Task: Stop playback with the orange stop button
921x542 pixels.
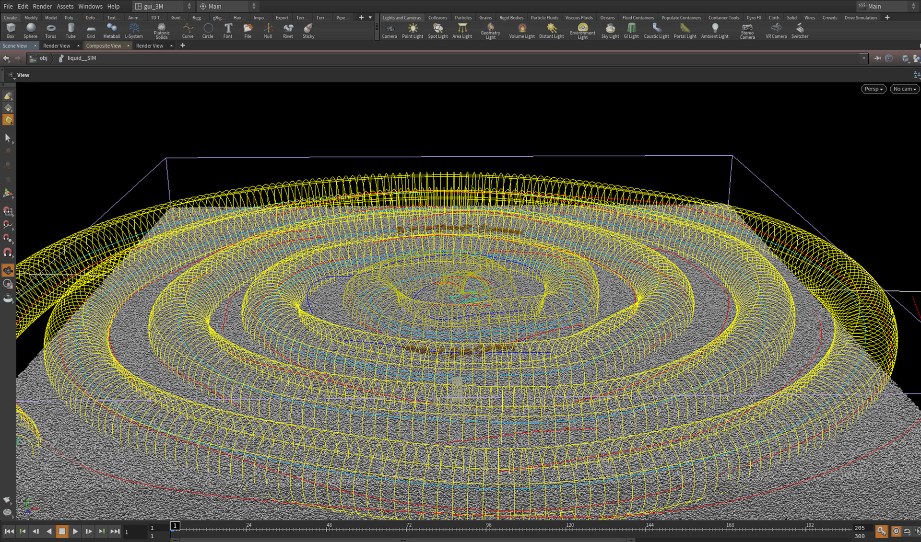Action: [x=62, y=531]
